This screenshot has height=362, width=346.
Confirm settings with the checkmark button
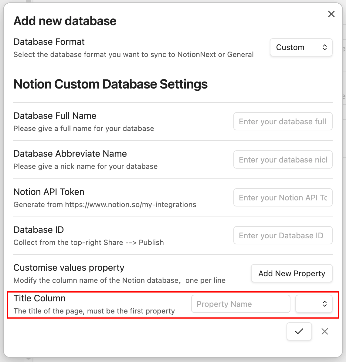tap(299, 331)
